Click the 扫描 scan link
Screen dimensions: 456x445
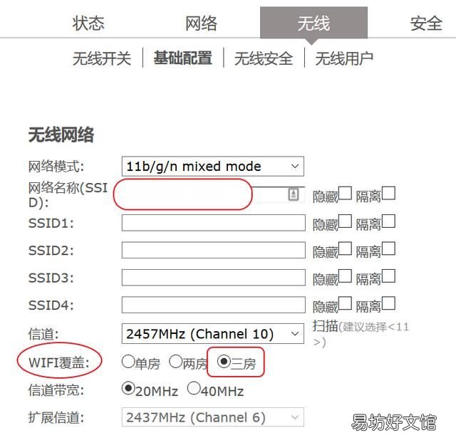click(325, 326)
